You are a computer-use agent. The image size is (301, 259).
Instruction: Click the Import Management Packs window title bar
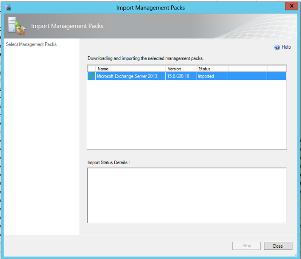pos(150,8)
